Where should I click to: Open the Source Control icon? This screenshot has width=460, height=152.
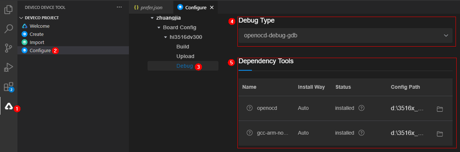coord(9,48)
